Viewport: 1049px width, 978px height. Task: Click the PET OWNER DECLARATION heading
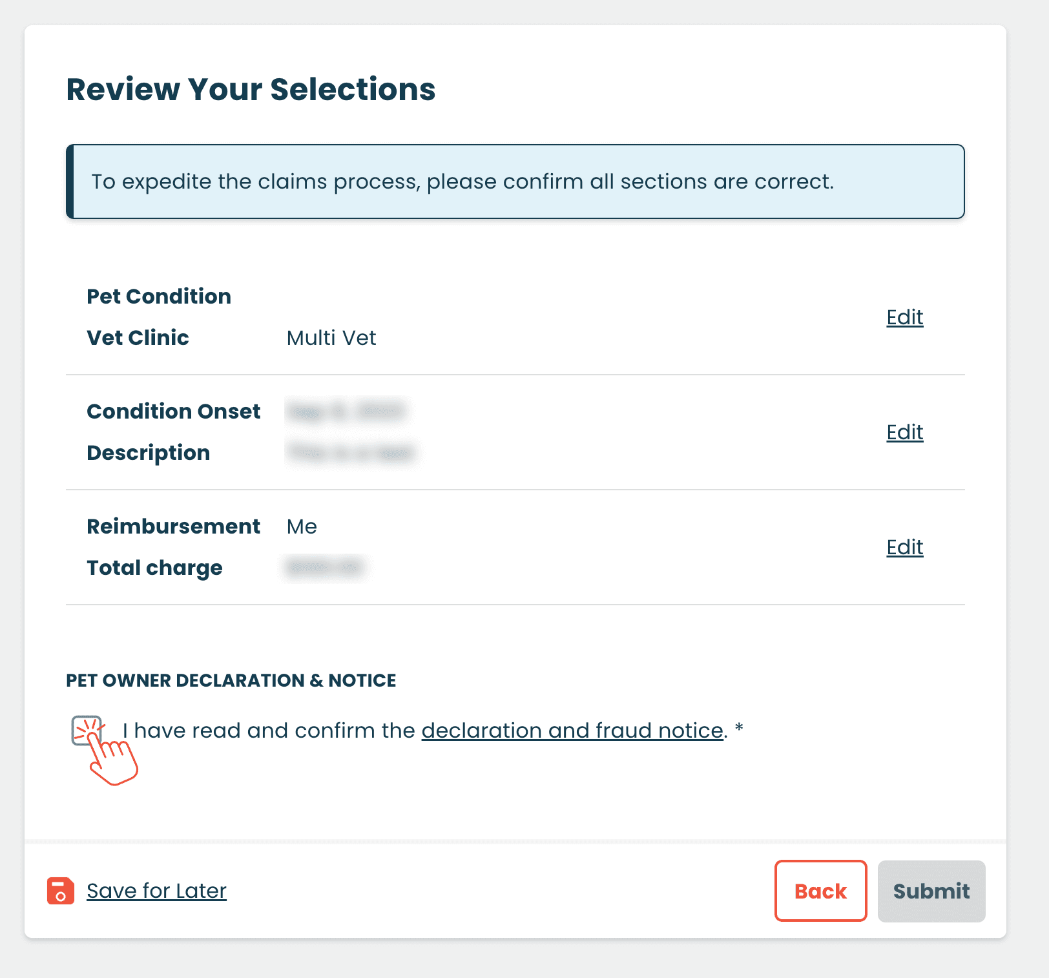pos(231,680)
